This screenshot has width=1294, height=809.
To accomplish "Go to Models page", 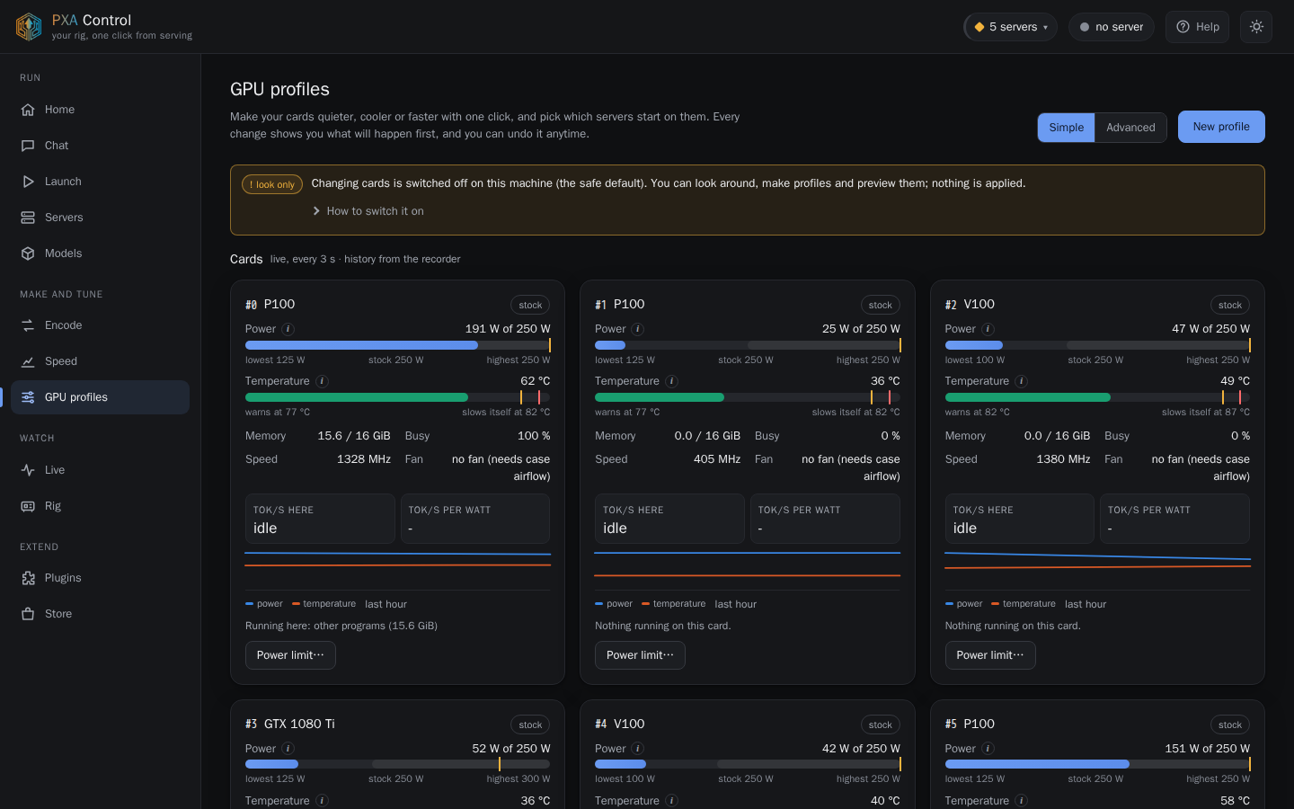I will click(100, 253).
